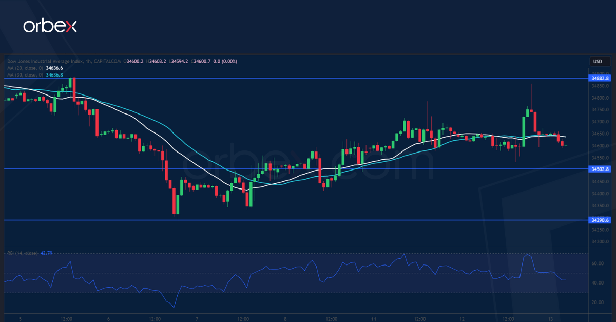The width and height of the screenshot is (616, 322).
Task: Click the 60.00 level on RSI scale
Action: [597, 263]
